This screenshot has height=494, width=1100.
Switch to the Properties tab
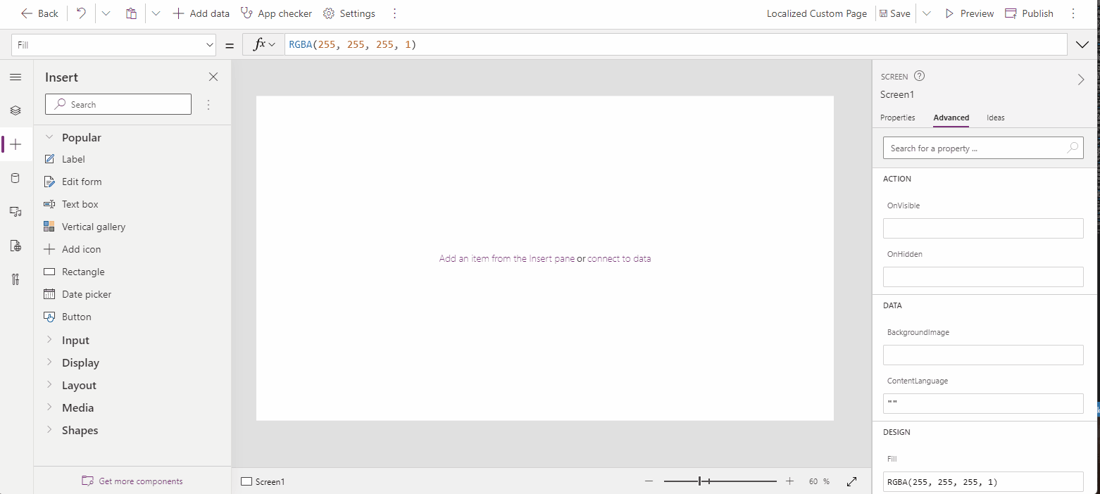pyautogui.click(x=898, y=118)
